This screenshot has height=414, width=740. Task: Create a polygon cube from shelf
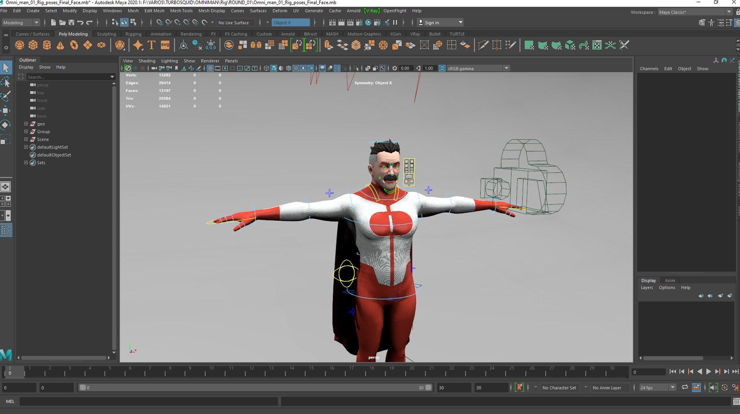click(x=33, y=45)
